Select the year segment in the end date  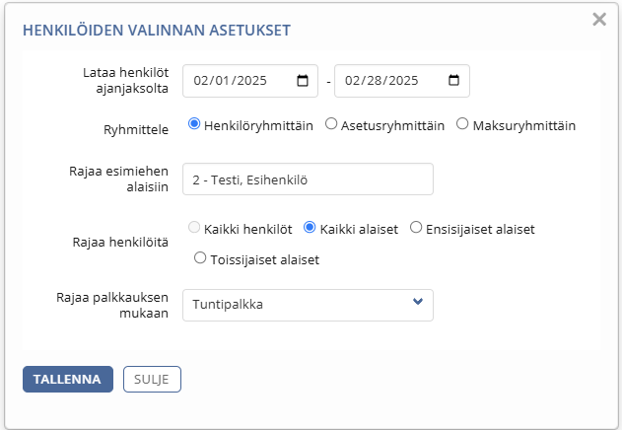click(x=403, y=81)
